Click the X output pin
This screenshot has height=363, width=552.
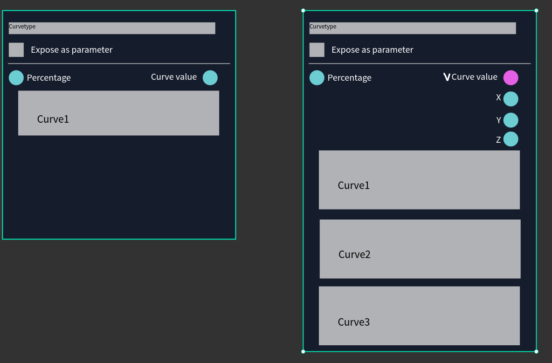511,98
